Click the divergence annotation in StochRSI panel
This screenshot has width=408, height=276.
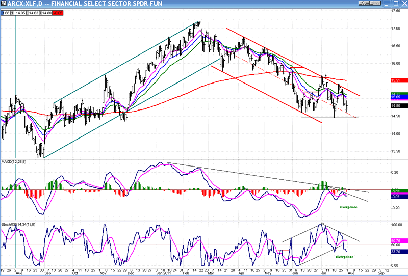tap(344, 257)
